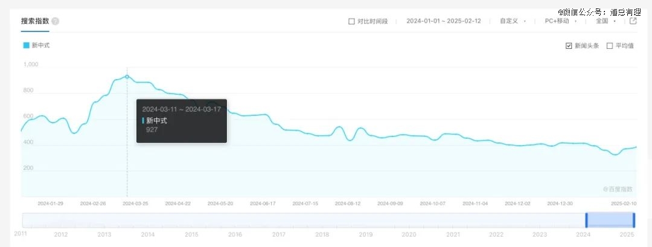Image resolution: width=652 pixels, height=247 pixels.
Task: Click year 2020 on the overview timeline
Action: (x=409, y=234)
